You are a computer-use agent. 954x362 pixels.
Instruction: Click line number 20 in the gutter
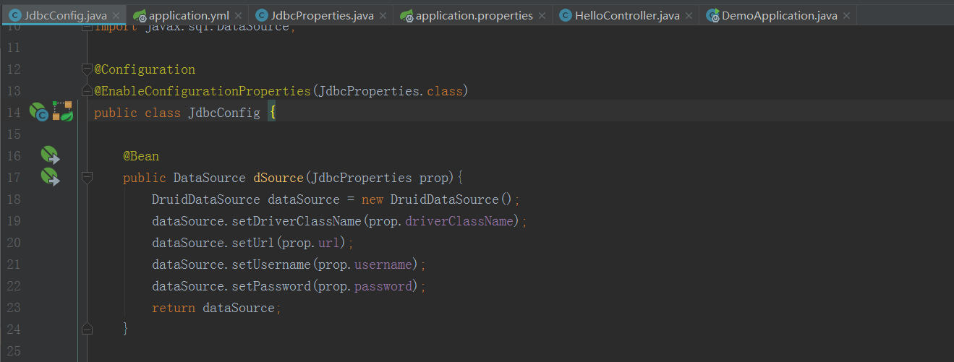coord(14,243)
